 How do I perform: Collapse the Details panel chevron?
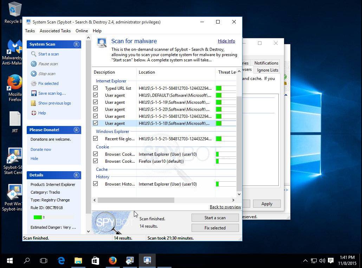(76, 175)
